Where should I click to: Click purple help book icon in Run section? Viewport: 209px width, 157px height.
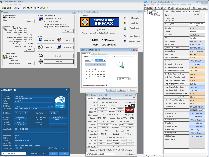point(59,40)
